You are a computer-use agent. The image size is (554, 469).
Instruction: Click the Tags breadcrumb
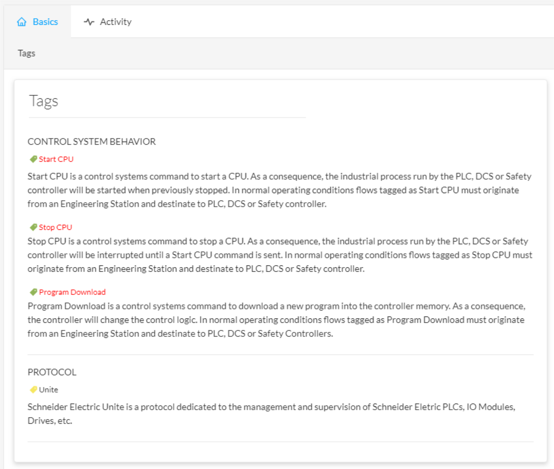pos(26,53)
